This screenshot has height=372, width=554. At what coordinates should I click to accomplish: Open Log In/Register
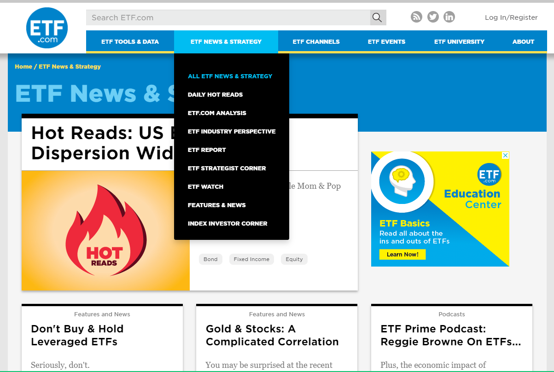pyautogui.click(x=511, y=17)
